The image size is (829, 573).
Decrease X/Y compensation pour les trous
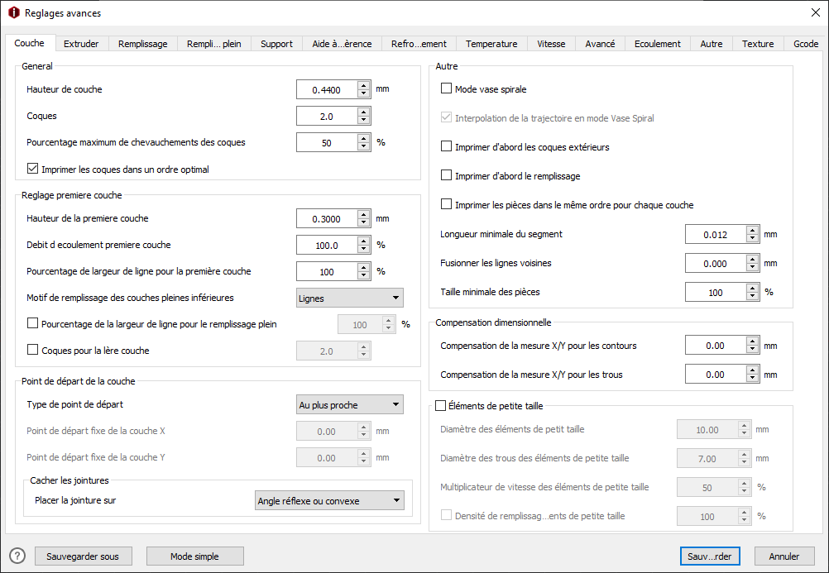[x=752, y=379]
